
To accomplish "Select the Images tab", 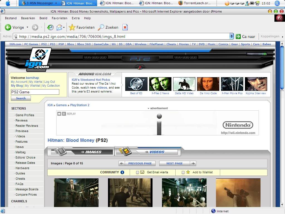I will [81, 152].
